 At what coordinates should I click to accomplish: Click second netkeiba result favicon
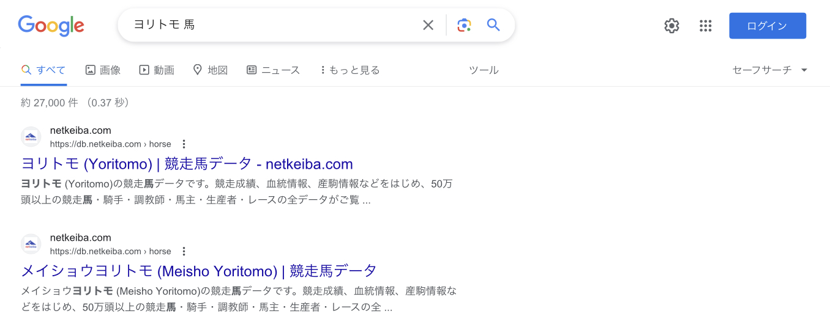(x=31, y=244)
